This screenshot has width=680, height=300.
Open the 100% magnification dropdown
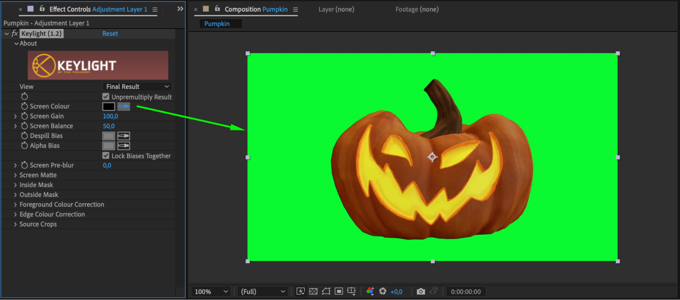pyautogui.click(x=211, y=292)
